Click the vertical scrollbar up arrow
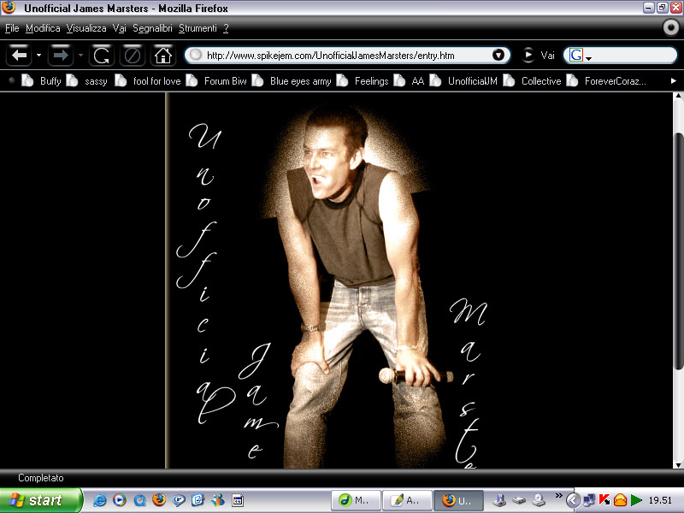 (678, 97)
